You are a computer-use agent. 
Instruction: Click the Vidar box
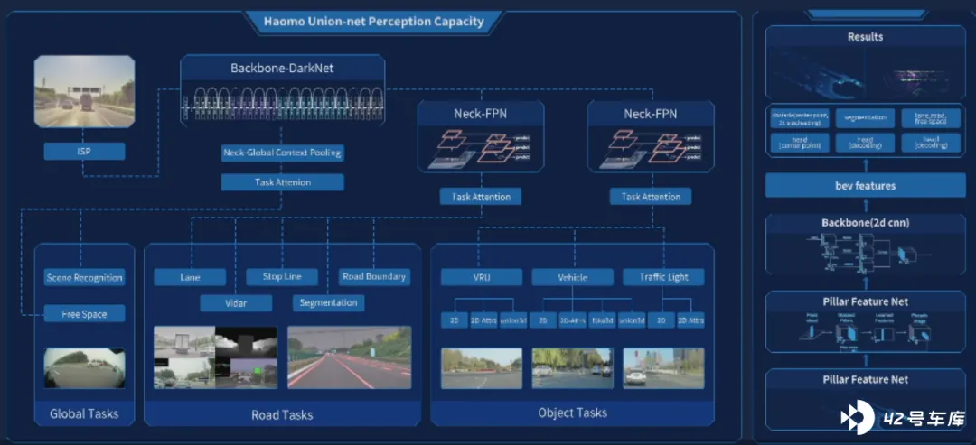236,302
